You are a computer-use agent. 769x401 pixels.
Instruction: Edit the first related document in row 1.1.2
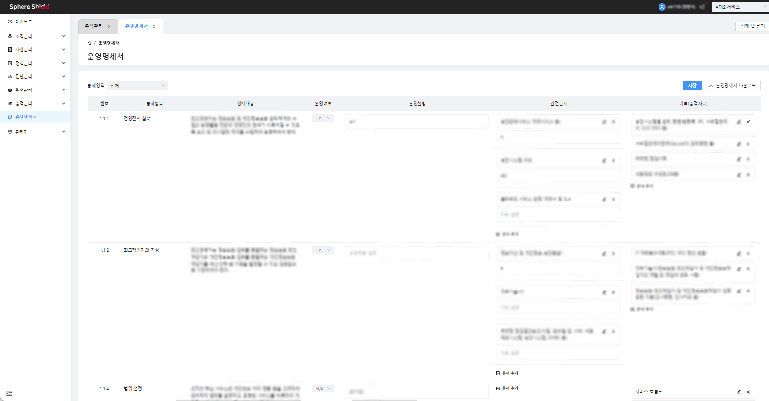click(x=604, y=253)
